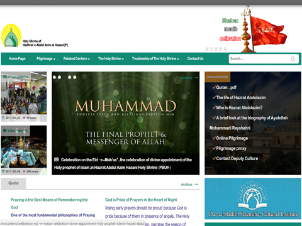Click the video galleries camcorder icon
The height and width of the screenshot is (226, 302).
(5, 131)
